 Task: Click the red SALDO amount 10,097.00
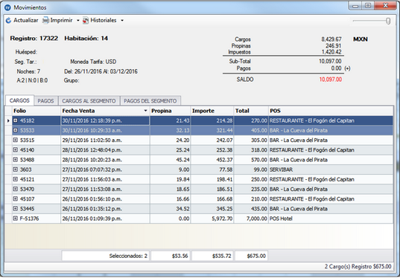(x=331, y=80)
